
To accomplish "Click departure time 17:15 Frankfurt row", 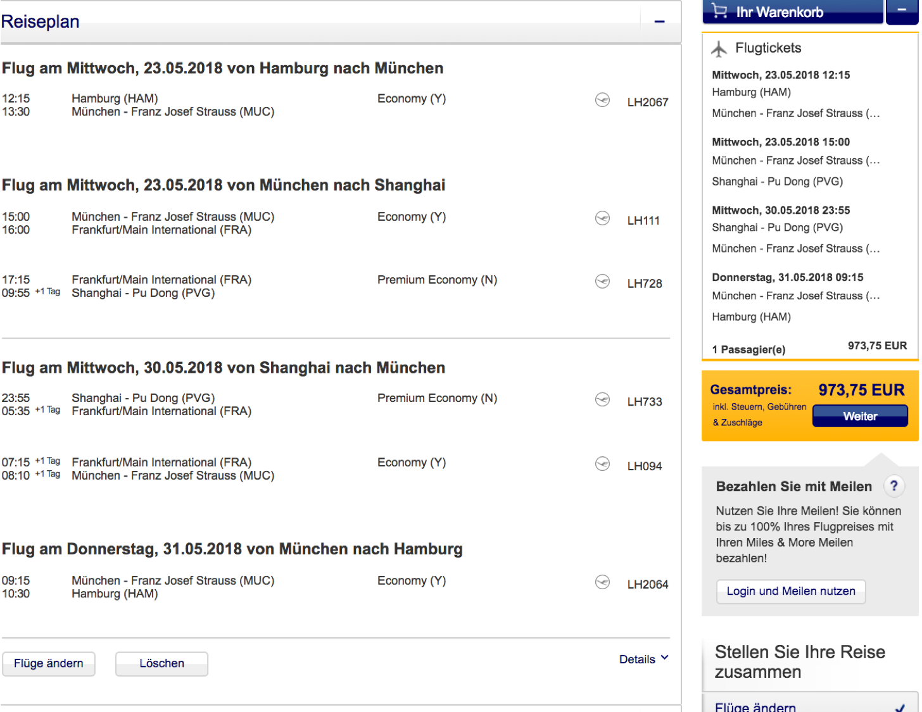I will [x=16, y=280].
